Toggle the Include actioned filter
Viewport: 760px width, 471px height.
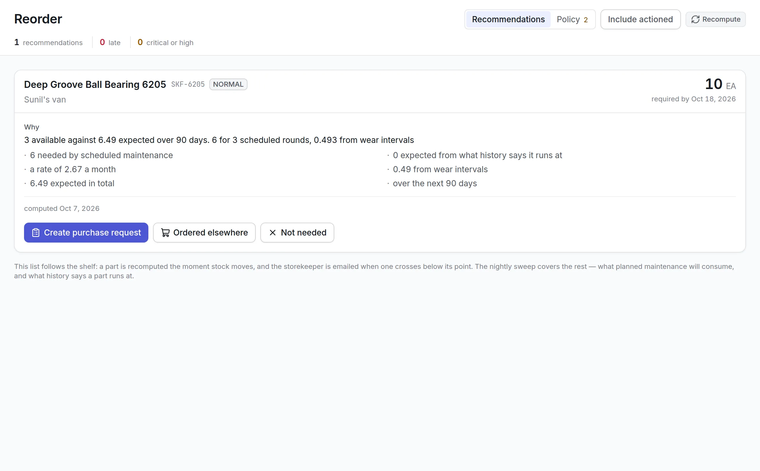coord(640,19)
